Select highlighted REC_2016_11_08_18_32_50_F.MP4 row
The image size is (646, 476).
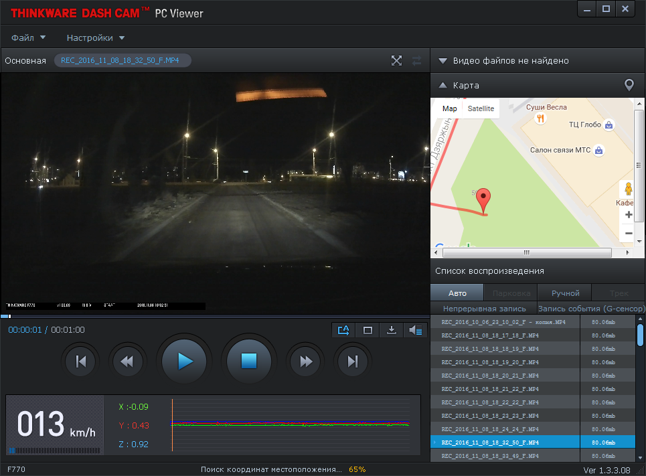[532, 443]
